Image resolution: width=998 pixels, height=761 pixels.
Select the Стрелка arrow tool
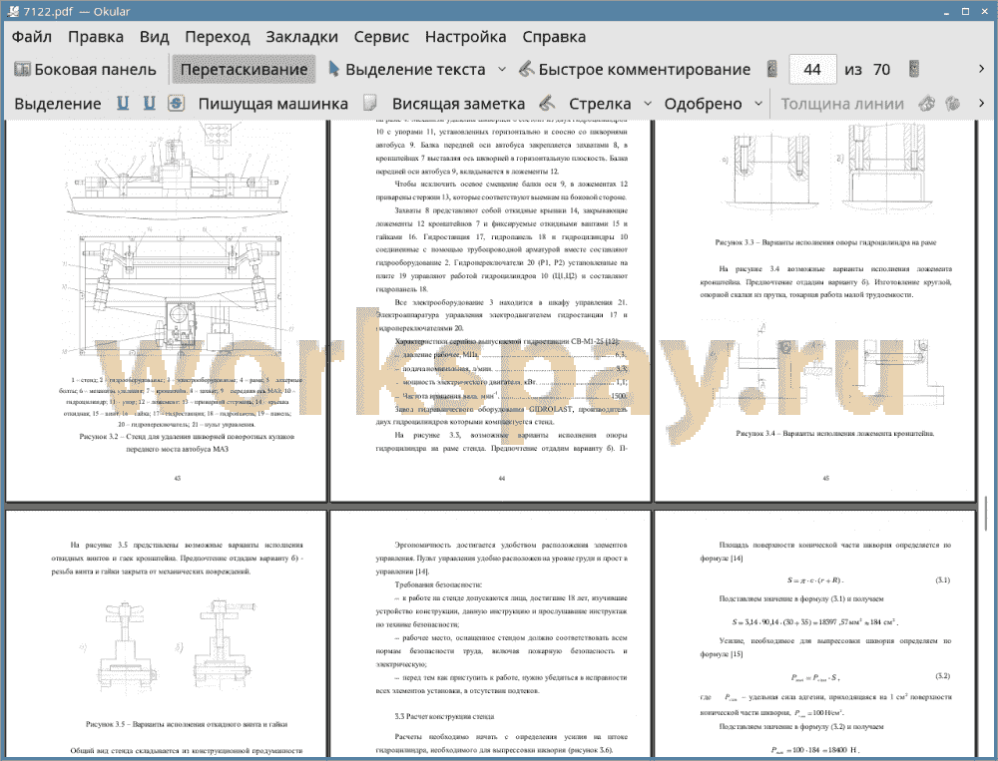click(600, 104)
